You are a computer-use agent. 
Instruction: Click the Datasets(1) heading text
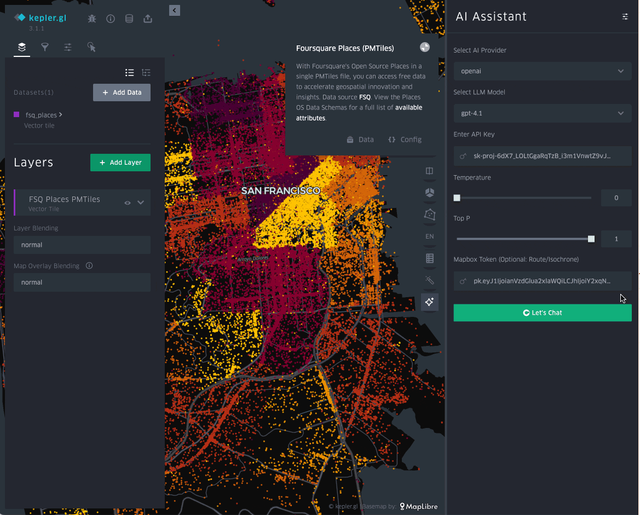point(33,92)
